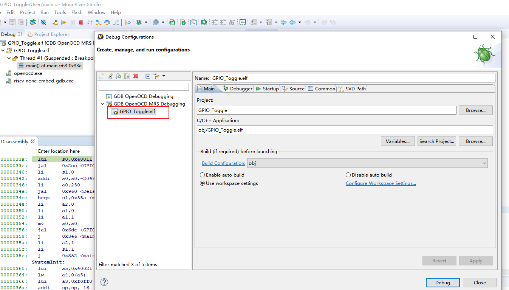Click the Save All toolbar icon
The height and width of the screenshot is (290, 509).
(x=21, y=22)
